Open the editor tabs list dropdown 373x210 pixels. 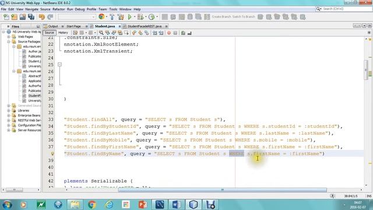click(364, 26)
